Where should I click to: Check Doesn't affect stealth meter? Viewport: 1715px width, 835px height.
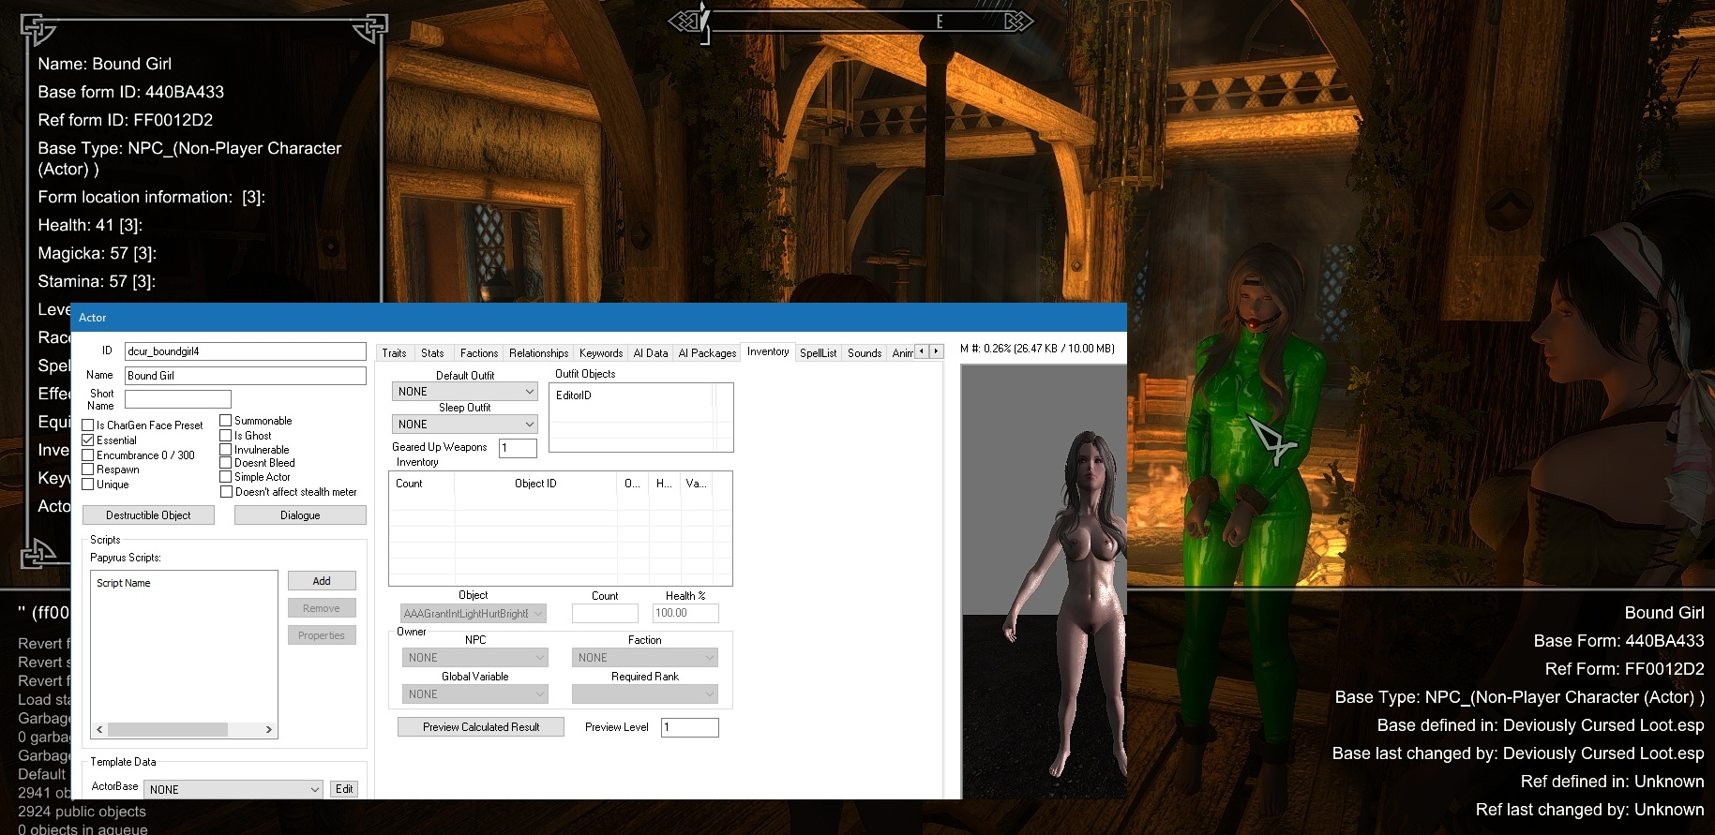tap(226, 492)
